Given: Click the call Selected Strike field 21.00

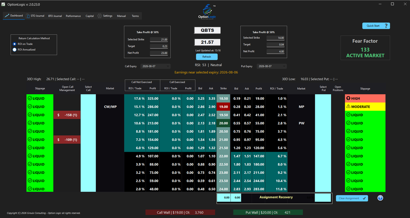Looking at the screenshot, I should click(x=159, y=40).
